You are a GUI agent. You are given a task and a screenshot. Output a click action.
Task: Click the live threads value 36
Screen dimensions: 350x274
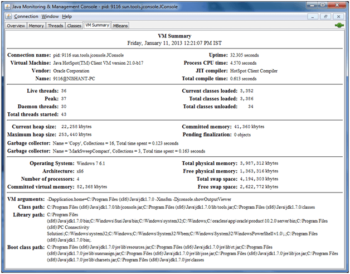[x=64, y=91]
